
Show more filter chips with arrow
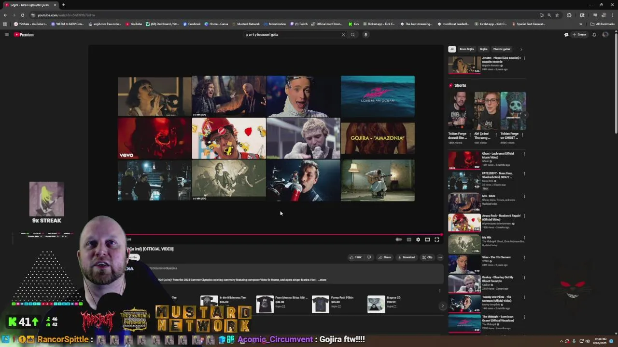click(x=521, y=49)
